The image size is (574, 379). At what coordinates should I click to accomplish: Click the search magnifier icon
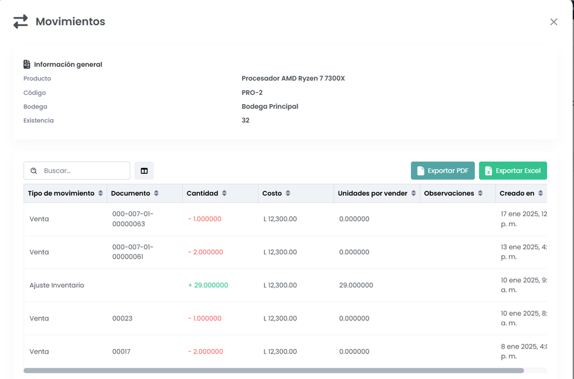tap(34, 171)
